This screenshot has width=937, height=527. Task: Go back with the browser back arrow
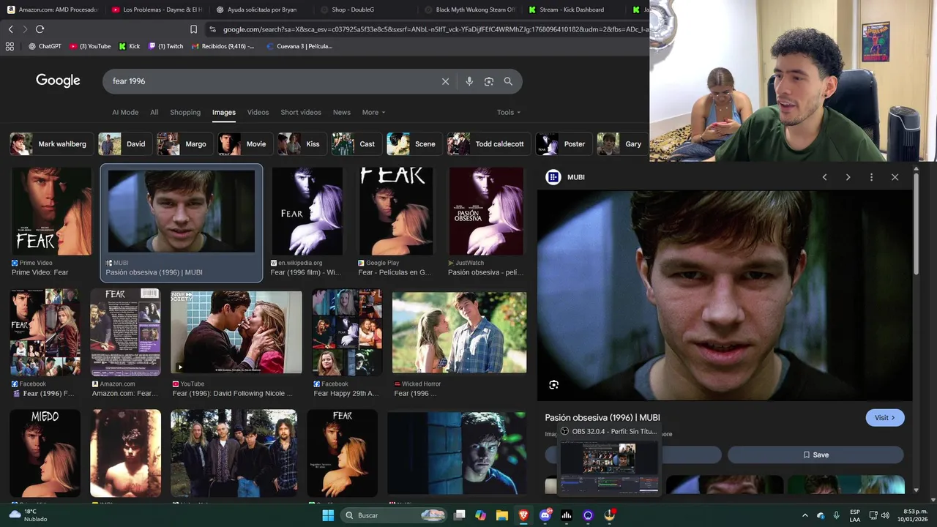click(x=10, y=29)
